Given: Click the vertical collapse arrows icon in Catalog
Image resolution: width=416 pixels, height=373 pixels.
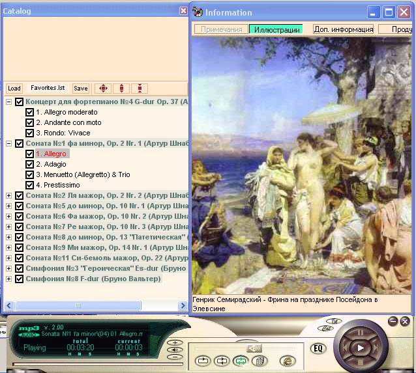Looking at the screenshot, I should coord(140,89).
